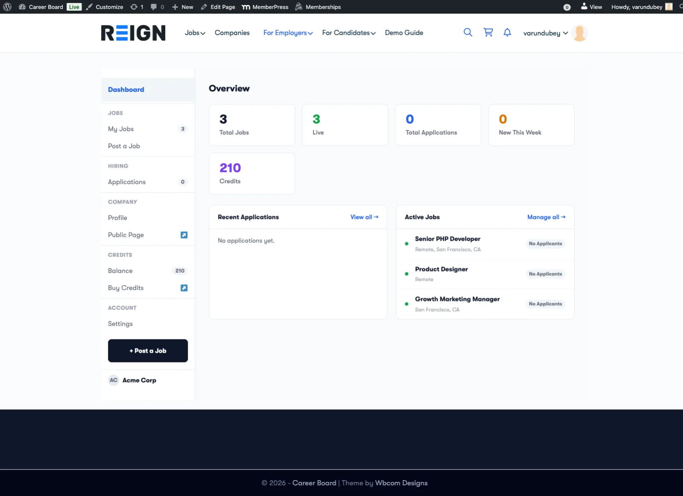683x496 pixels.
Task: Click the Total Jobs stat card
Action: (252, 125)
